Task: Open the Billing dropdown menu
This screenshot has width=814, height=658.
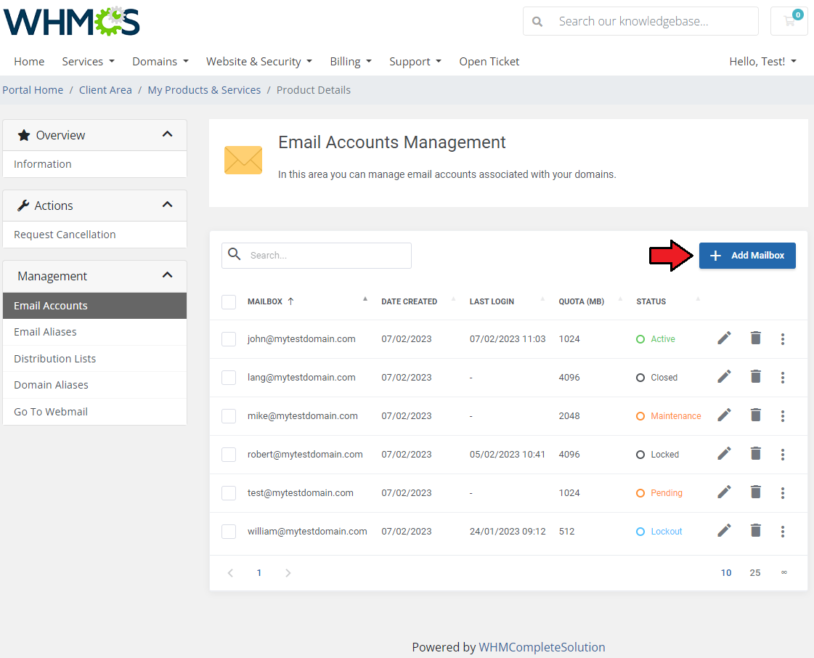Action: [351, 61]
